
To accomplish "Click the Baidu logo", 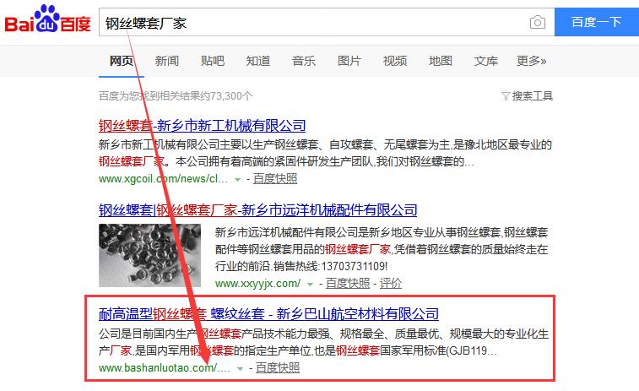I will 47,23.
